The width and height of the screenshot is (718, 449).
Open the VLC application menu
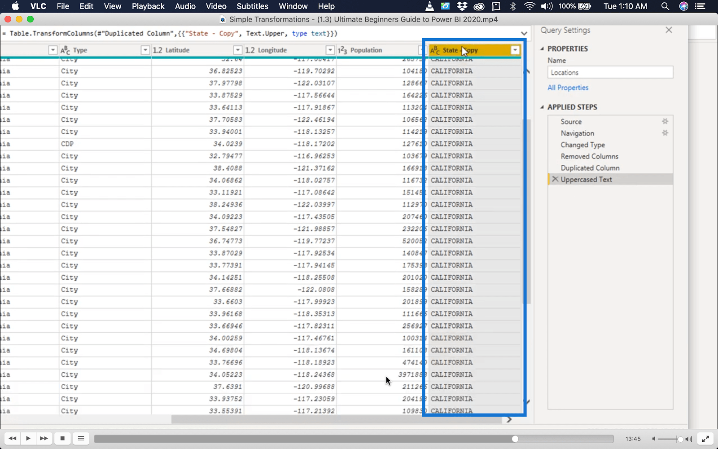coord(39,6)
